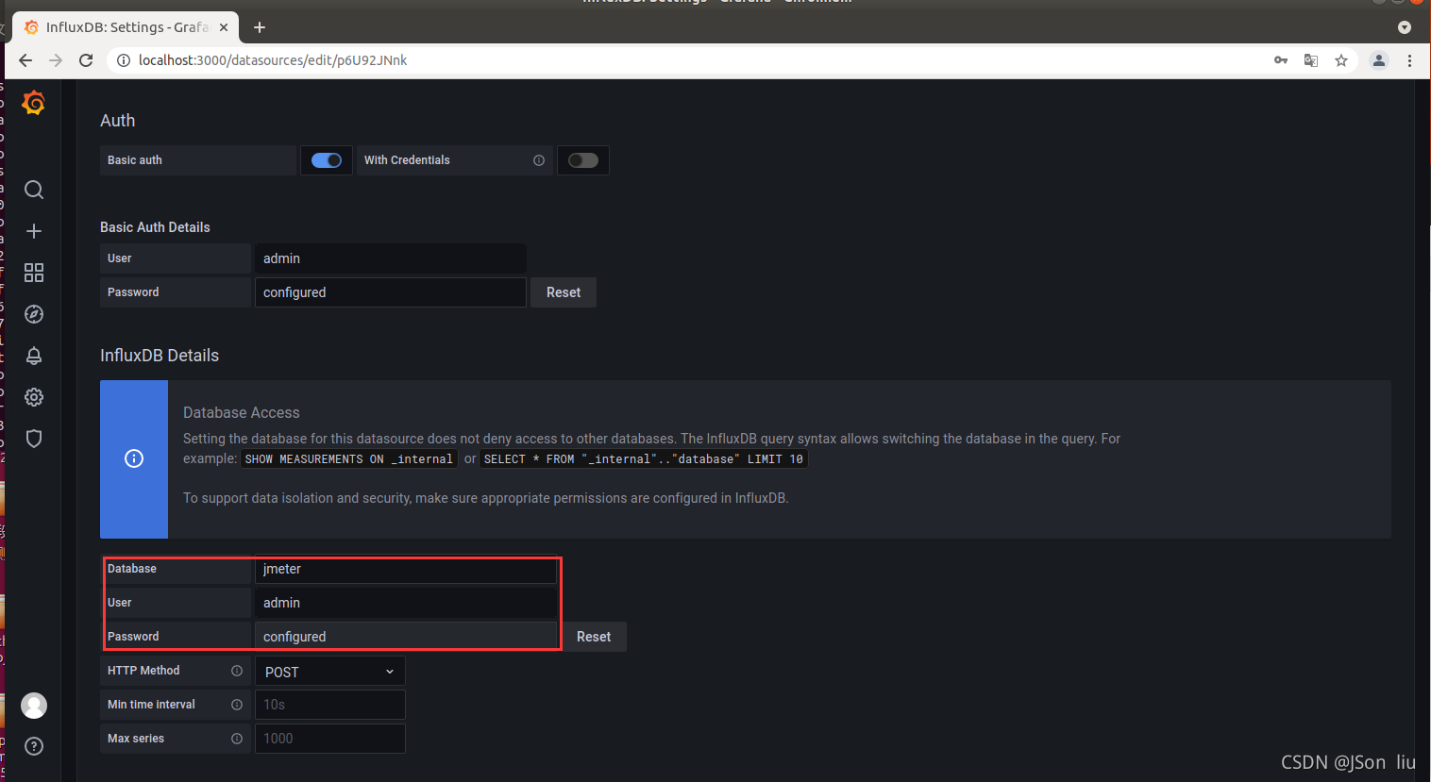Reset the InfluxDB Details password
Viewport: 1431px width, 782px height.
tap(594, 637)
